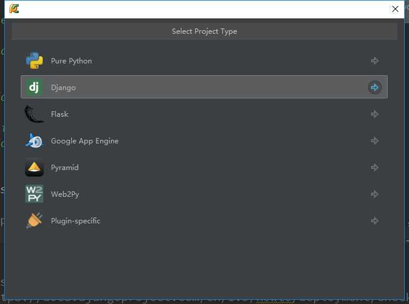
Task: Choose Google App Engine project type
Action: click(204, 141)
